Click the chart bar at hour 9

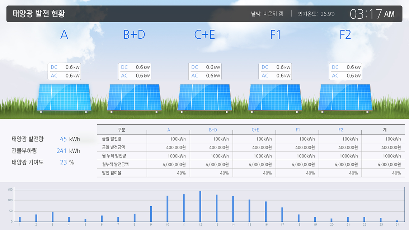click(x=151, y=214)
